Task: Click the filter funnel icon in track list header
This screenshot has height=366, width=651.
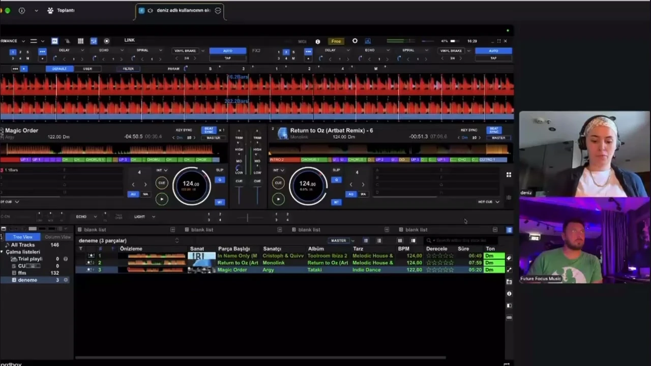Action: coord(80,249)
